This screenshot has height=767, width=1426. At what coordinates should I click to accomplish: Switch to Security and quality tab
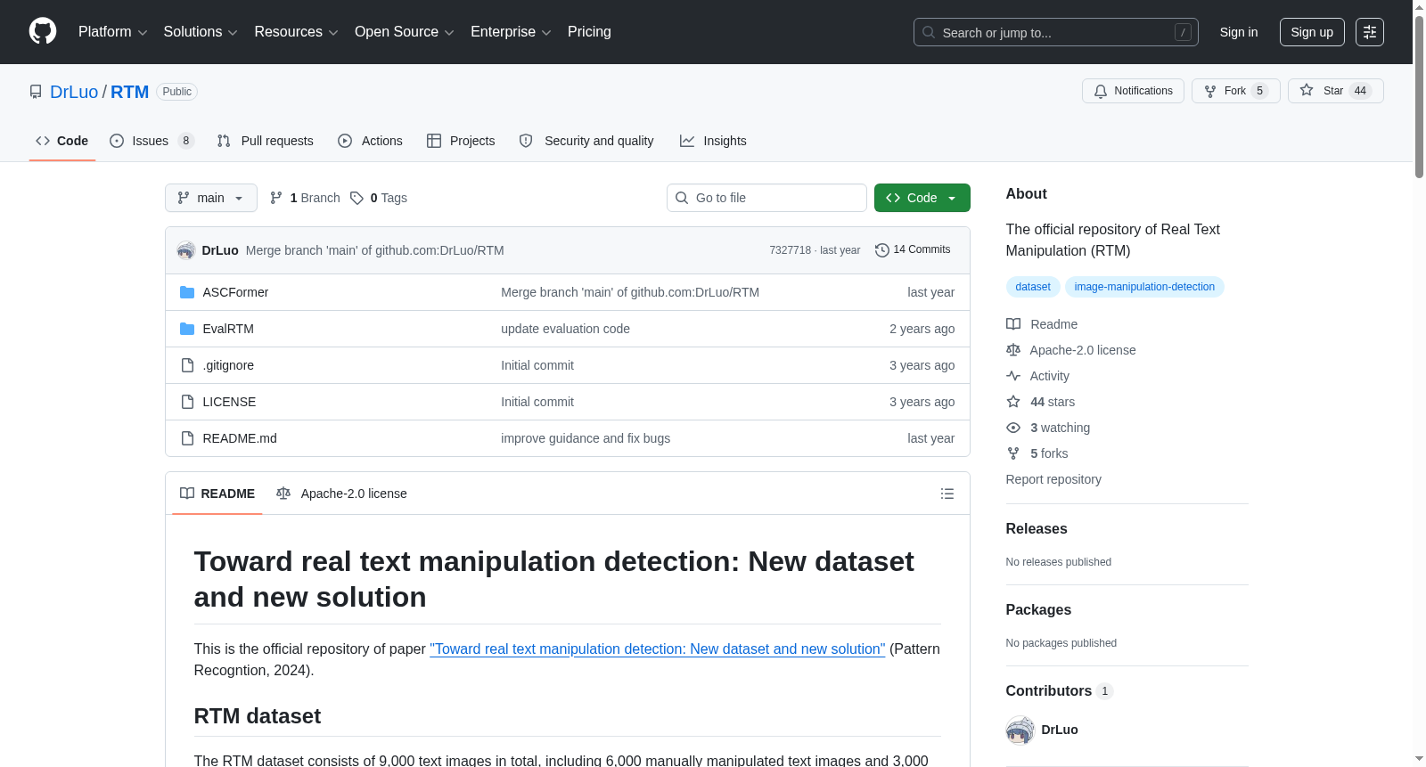click(586, 141)
